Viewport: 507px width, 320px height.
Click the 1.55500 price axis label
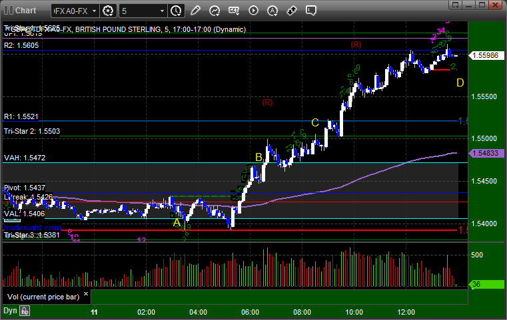click(x=484, y=96)
